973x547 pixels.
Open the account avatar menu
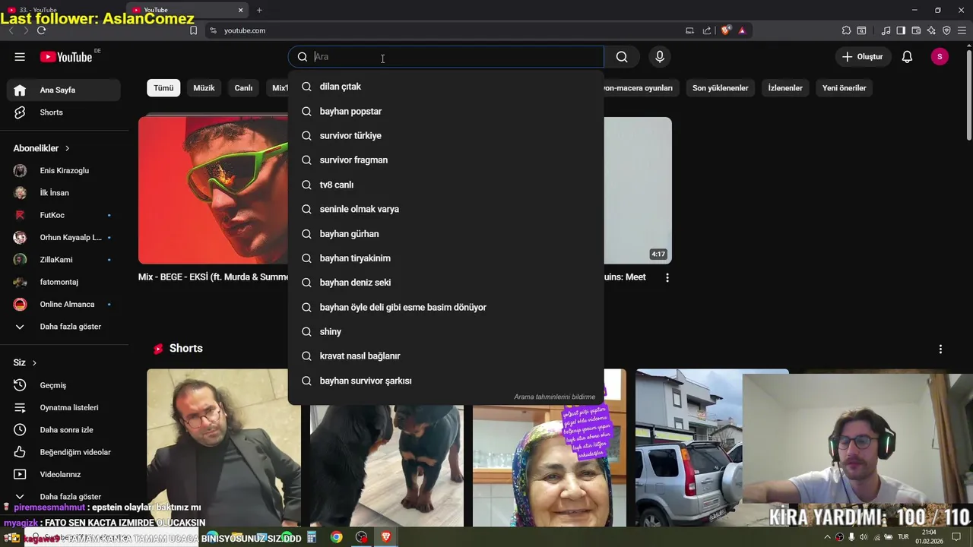click(x=940, y=57)
